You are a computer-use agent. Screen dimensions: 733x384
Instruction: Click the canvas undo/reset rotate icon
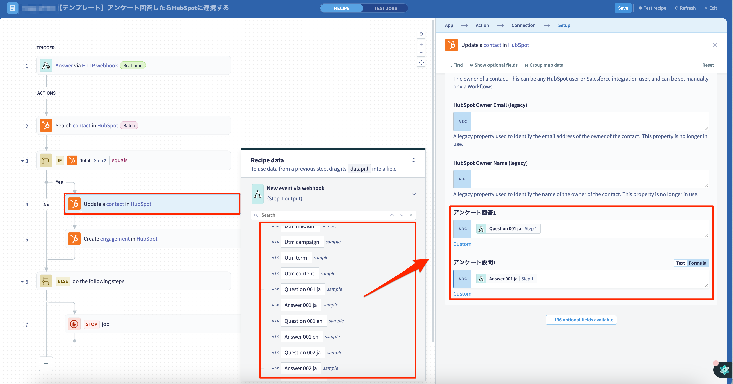tap(421, 34)
